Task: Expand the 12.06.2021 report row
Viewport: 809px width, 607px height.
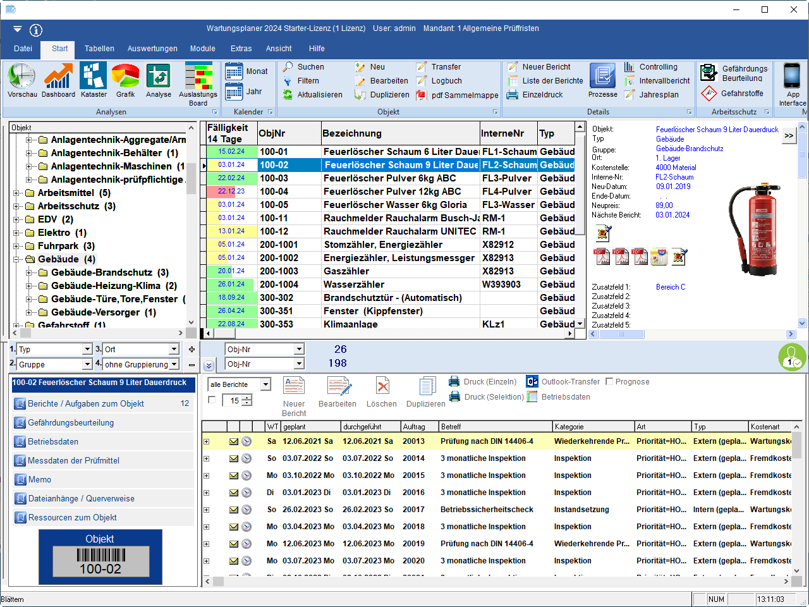Action: 206,441
